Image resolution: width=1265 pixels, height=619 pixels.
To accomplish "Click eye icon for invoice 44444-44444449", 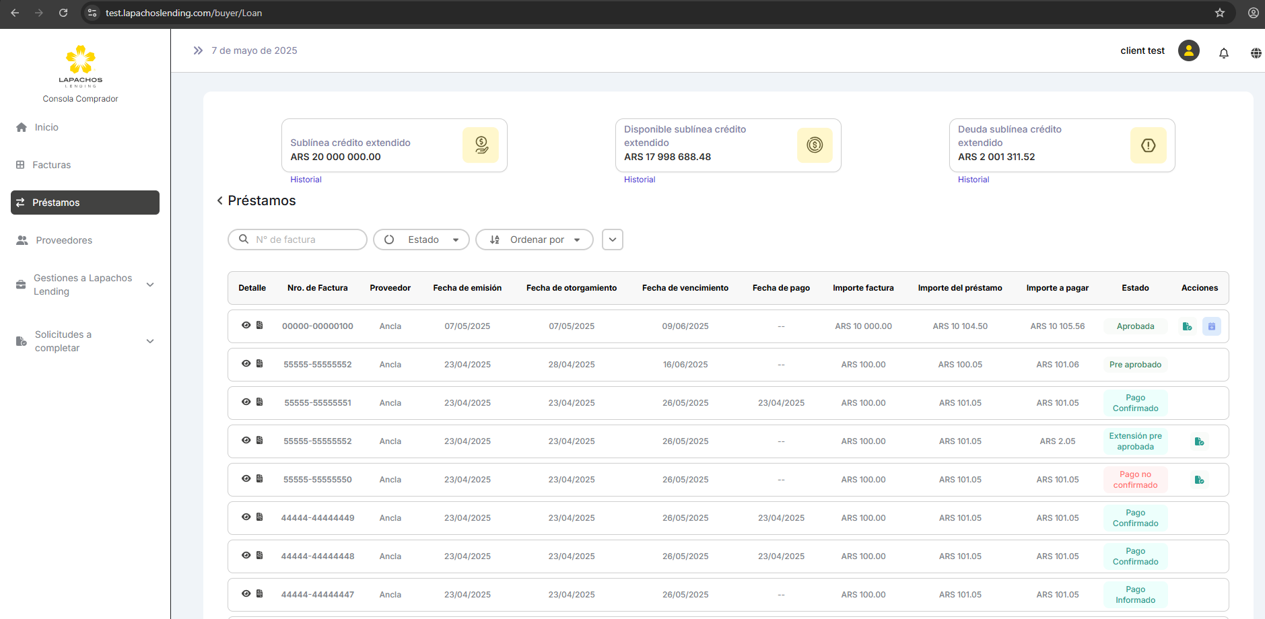I will [x=246, y=517].
